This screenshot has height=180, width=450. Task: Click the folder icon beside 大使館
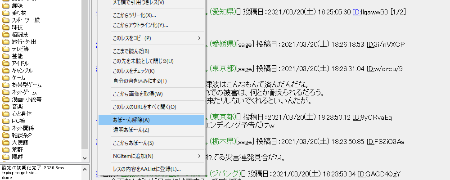6,143
